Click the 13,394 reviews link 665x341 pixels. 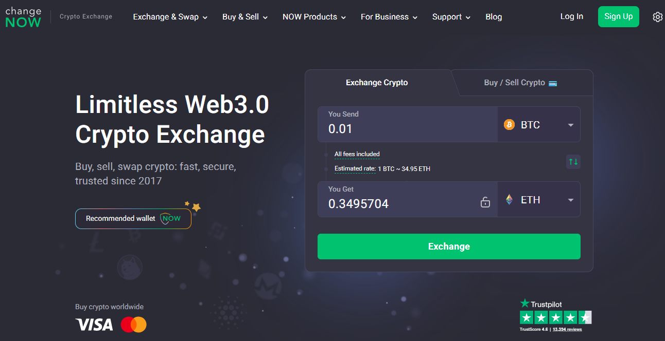(567, 329)
